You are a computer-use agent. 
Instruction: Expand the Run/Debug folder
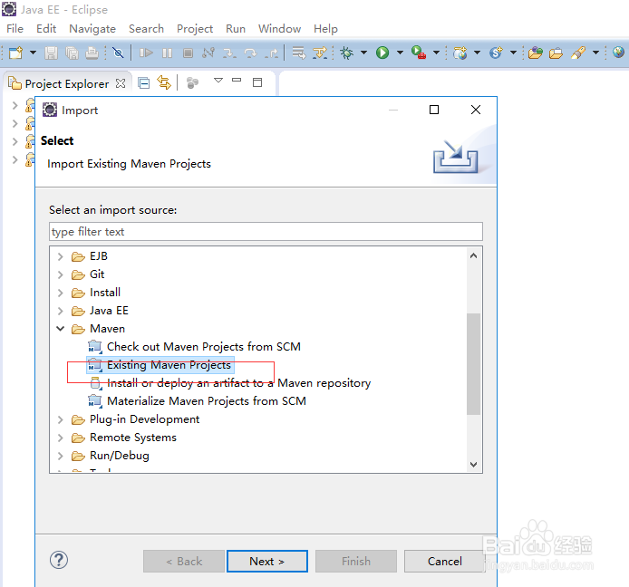(60, 456)
